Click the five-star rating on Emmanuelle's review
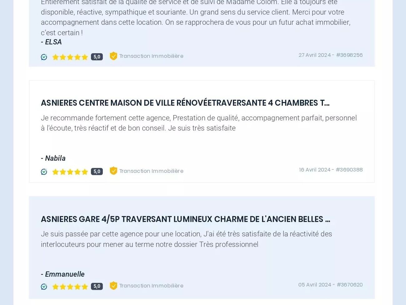Viewport: 406px width, 305px height. point(70,287)
